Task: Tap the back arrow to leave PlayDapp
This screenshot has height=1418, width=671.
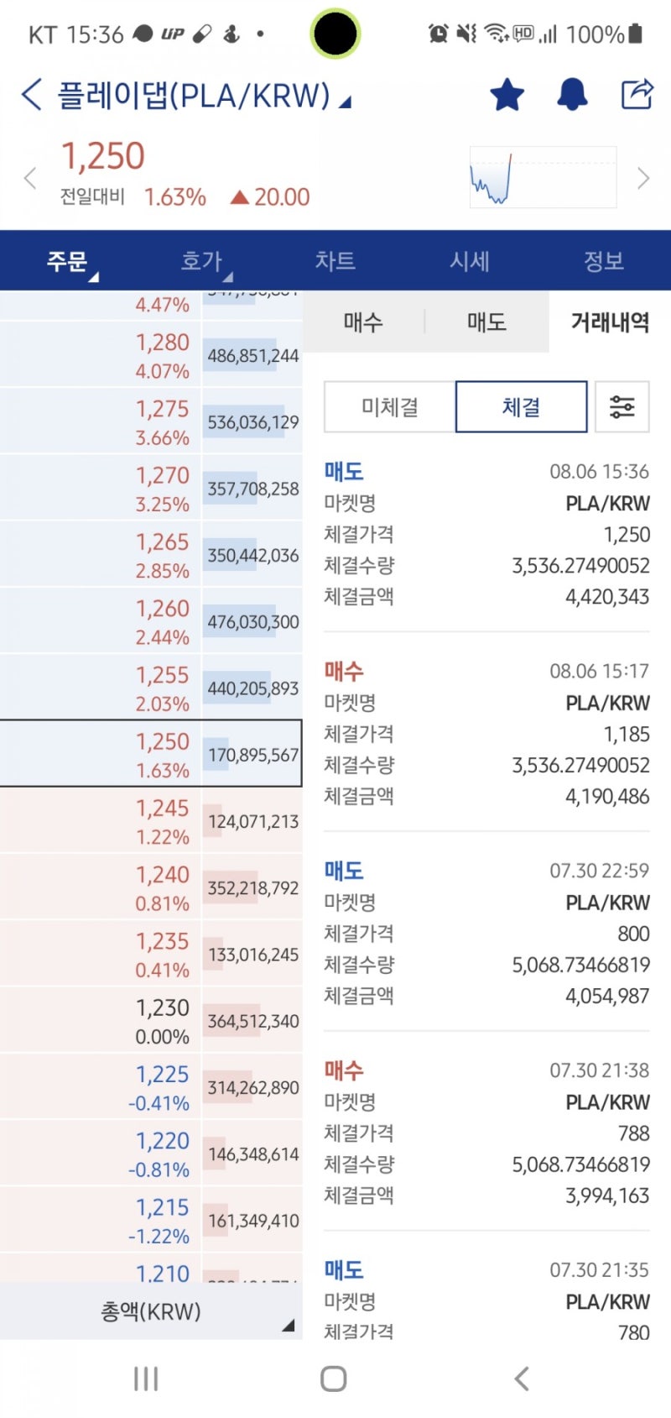Action: pos(30,95)
